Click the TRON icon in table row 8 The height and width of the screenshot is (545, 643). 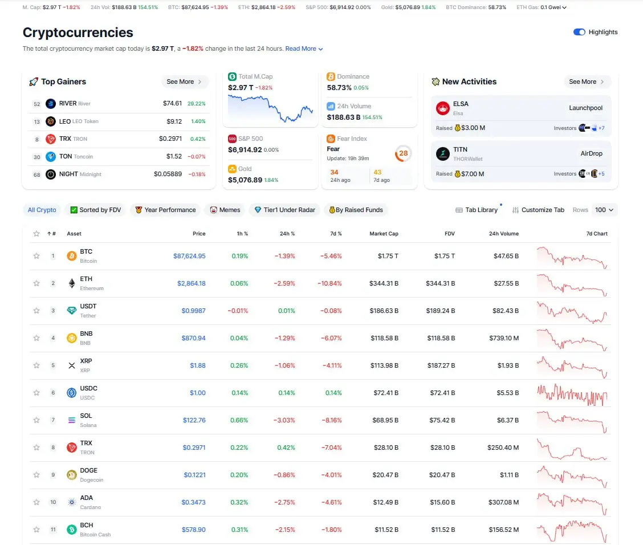(x=72, y=448)
